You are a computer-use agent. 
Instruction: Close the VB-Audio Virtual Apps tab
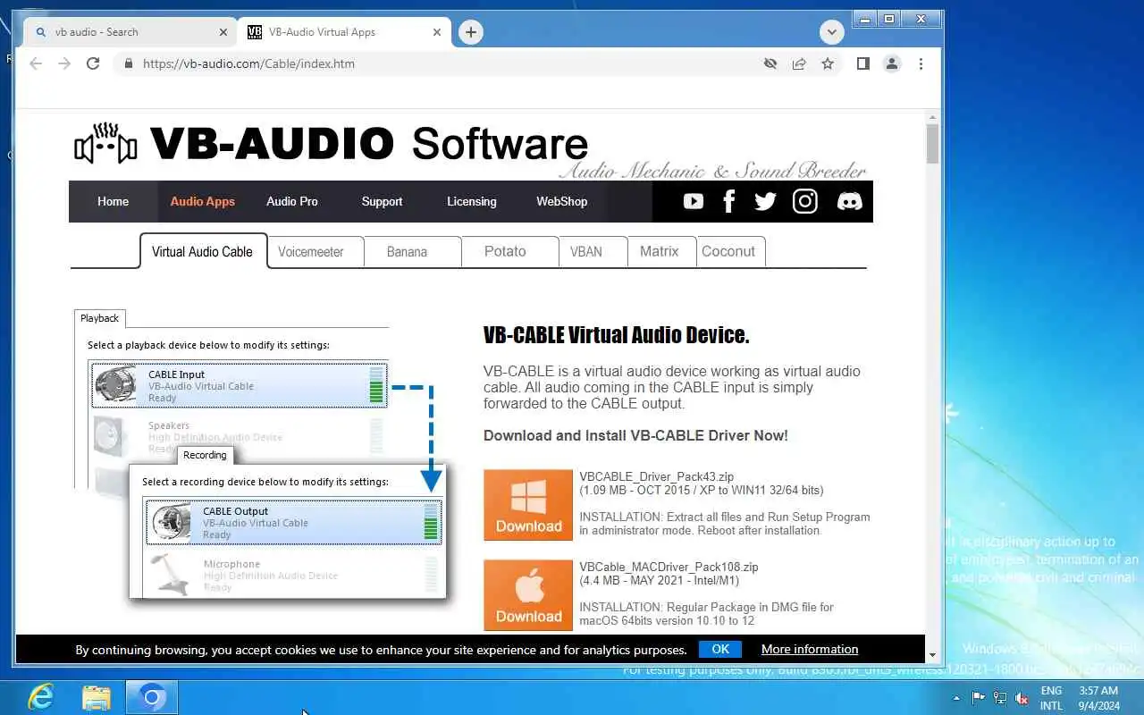437,32
